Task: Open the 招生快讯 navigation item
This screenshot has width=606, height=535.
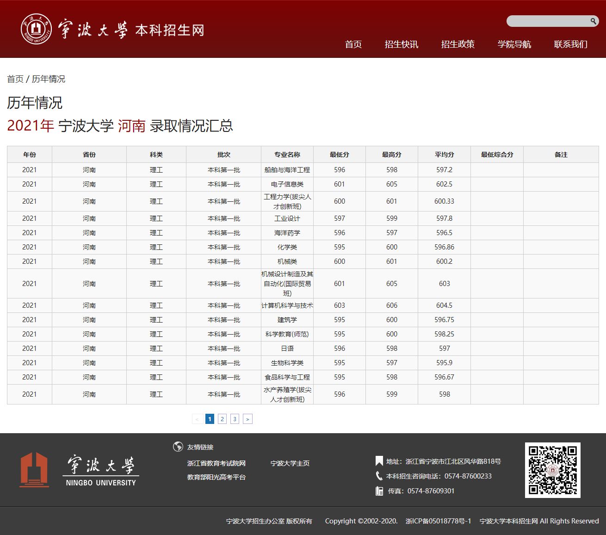Action: (402, 44)
